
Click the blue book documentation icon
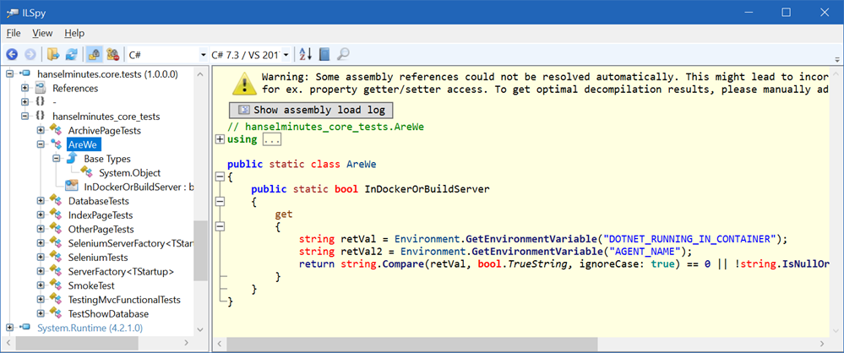point(324,54)
